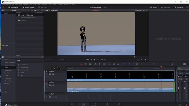Activate the Blade Edit Mode tool
The width and height of the screenshot is (189, 106).
click(x=90, y=64)
